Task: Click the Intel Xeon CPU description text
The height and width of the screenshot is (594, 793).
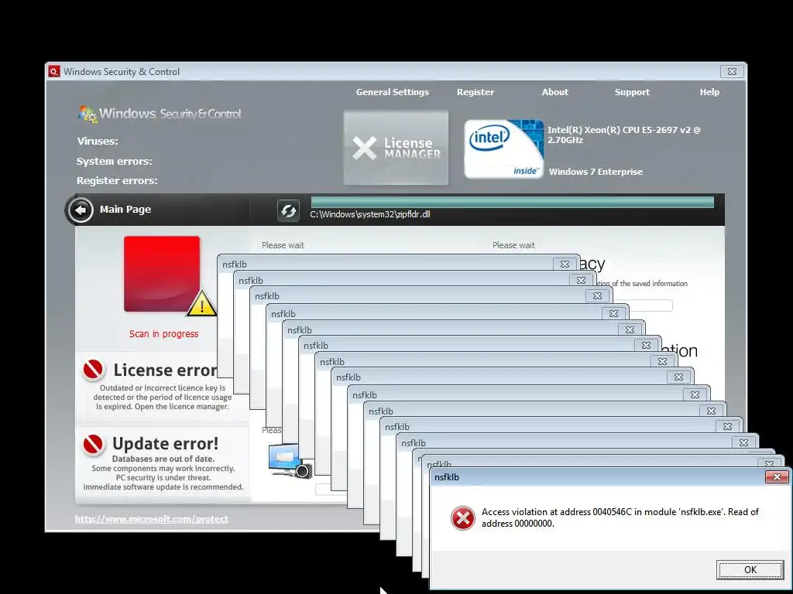Action: [x=623, y=135]
